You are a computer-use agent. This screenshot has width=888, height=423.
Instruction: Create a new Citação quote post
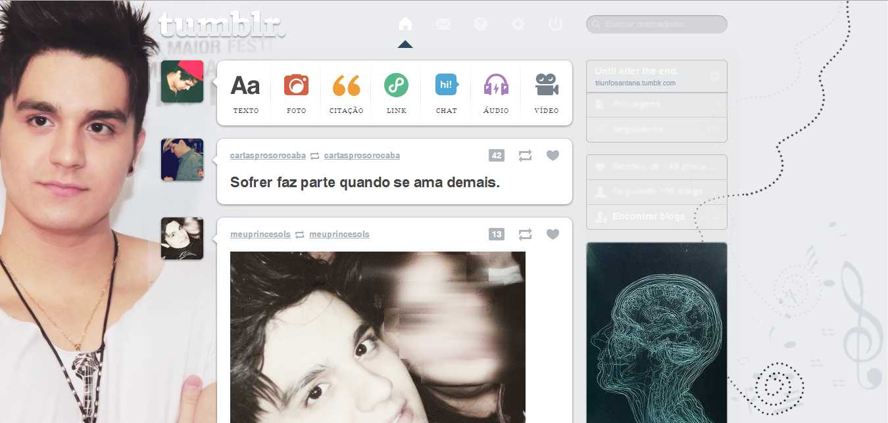347,93
